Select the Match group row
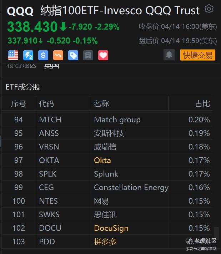Viewport: 221px width, 254px height. tap(107, 120)
